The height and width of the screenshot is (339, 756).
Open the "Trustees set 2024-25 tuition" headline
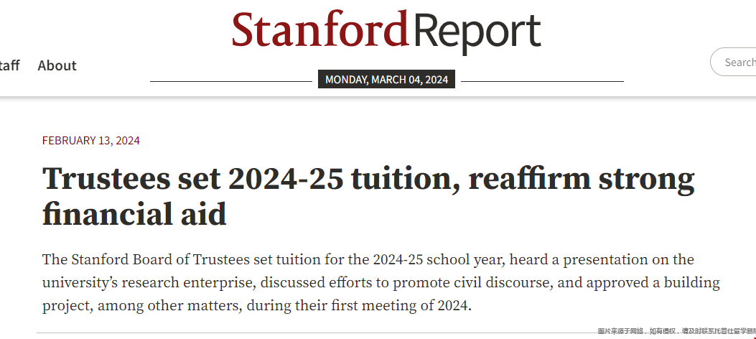pyautogui.click(x=368, y=196)
